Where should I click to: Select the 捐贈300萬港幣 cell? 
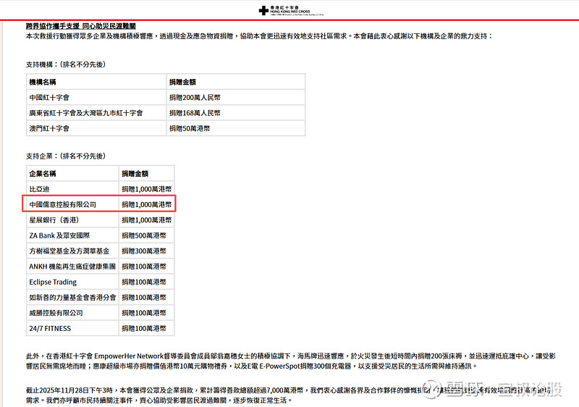click(x=147, y=251)
